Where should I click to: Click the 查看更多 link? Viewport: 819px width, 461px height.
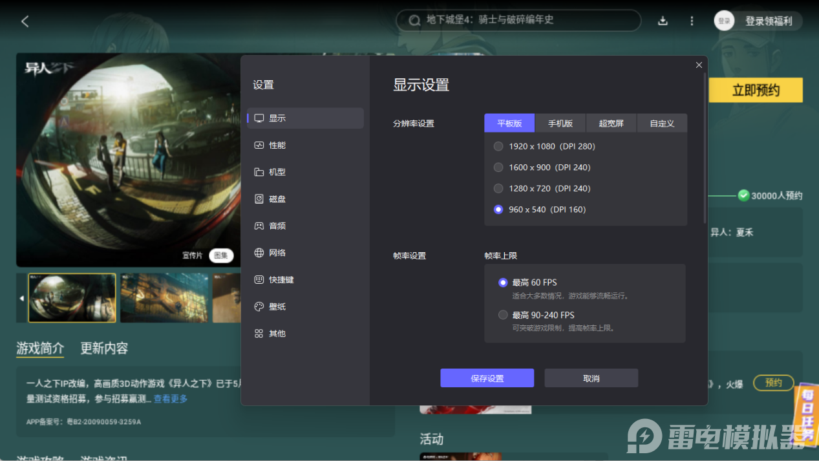point(170,398)
